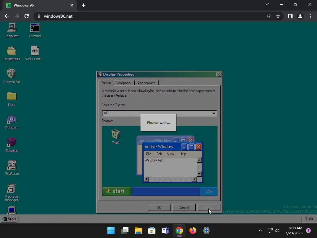
Task: Open the notification badge in taskbar
Action: (308, 231)
